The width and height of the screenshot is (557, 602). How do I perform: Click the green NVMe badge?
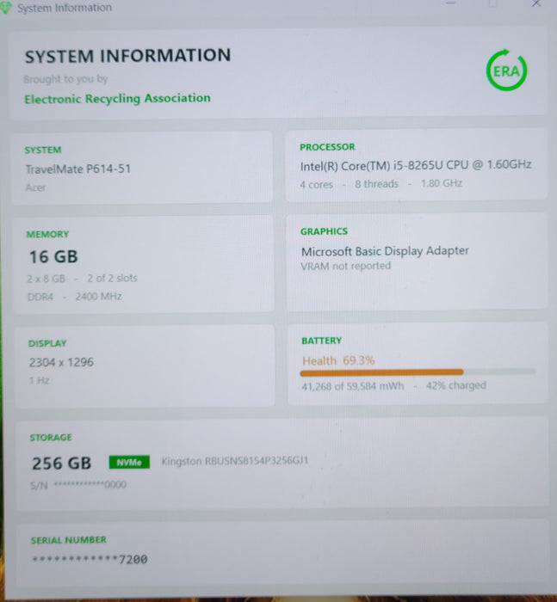[129, 462]
